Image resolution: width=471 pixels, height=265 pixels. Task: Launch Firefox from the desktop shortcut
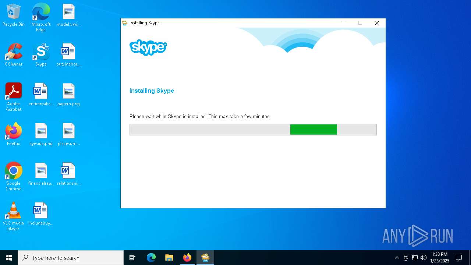[x=14, y=135]
